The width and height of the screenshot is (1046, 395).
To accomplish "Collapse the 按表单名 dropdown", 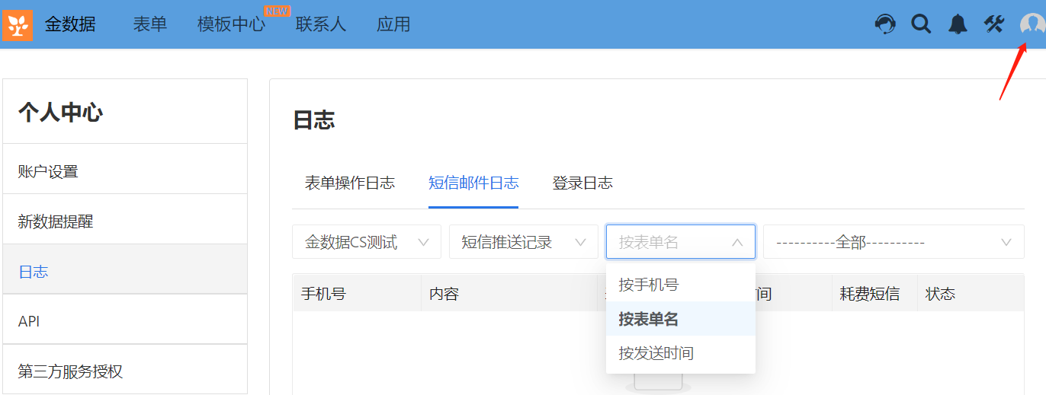I will (681, 242).
